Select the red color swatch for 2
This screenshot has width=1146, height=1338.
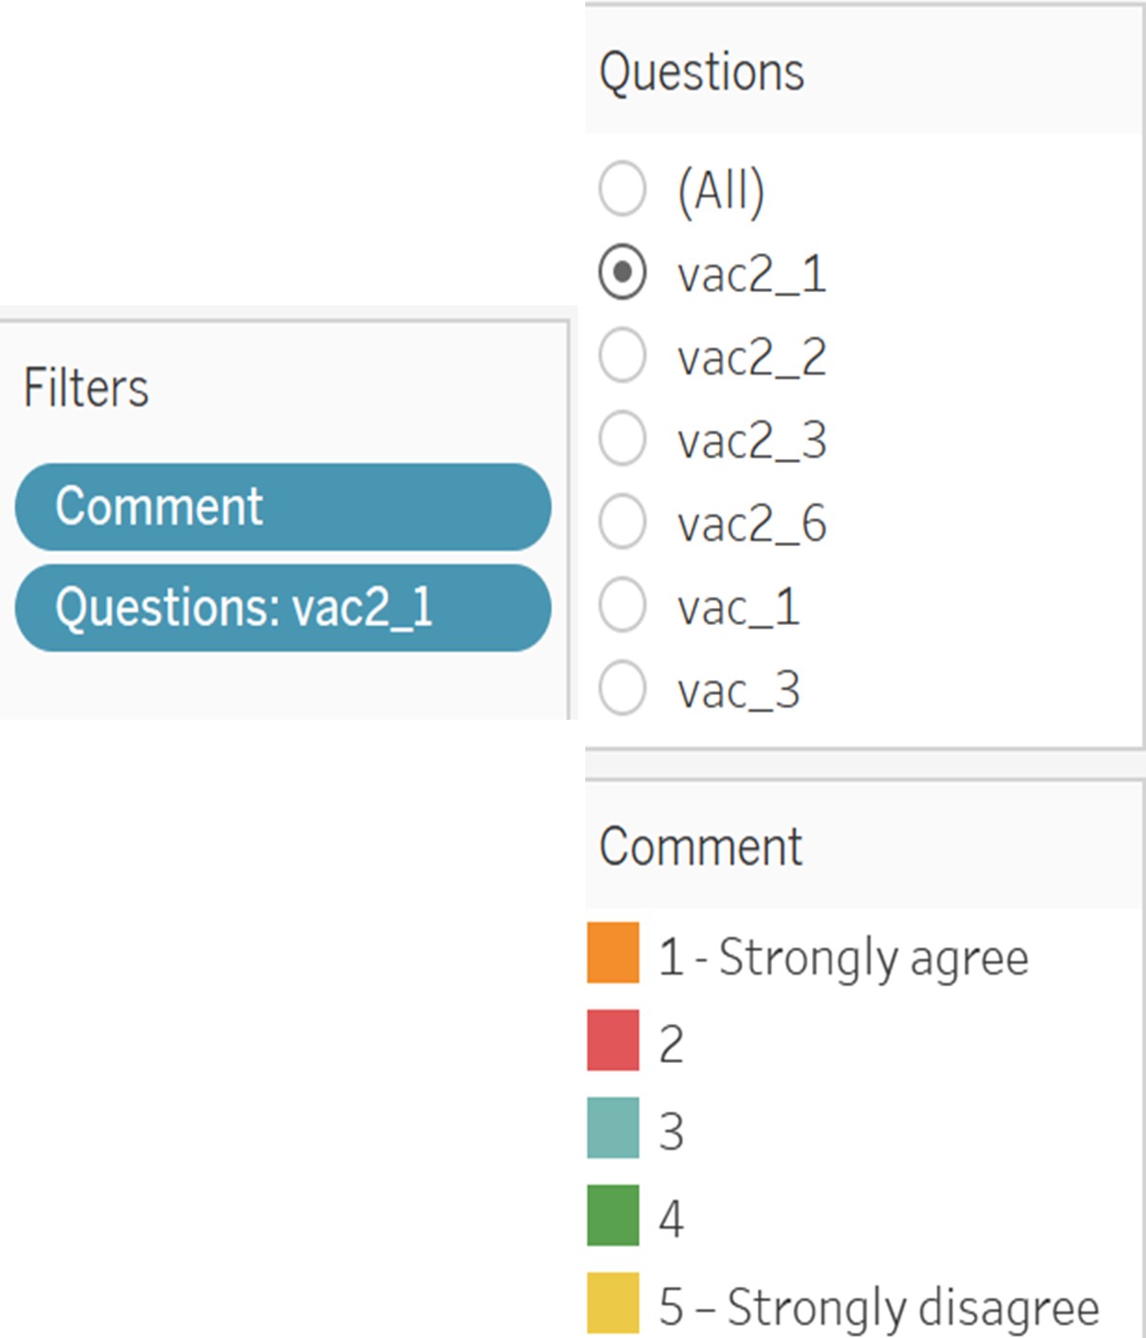click(x=613, y=1040)
